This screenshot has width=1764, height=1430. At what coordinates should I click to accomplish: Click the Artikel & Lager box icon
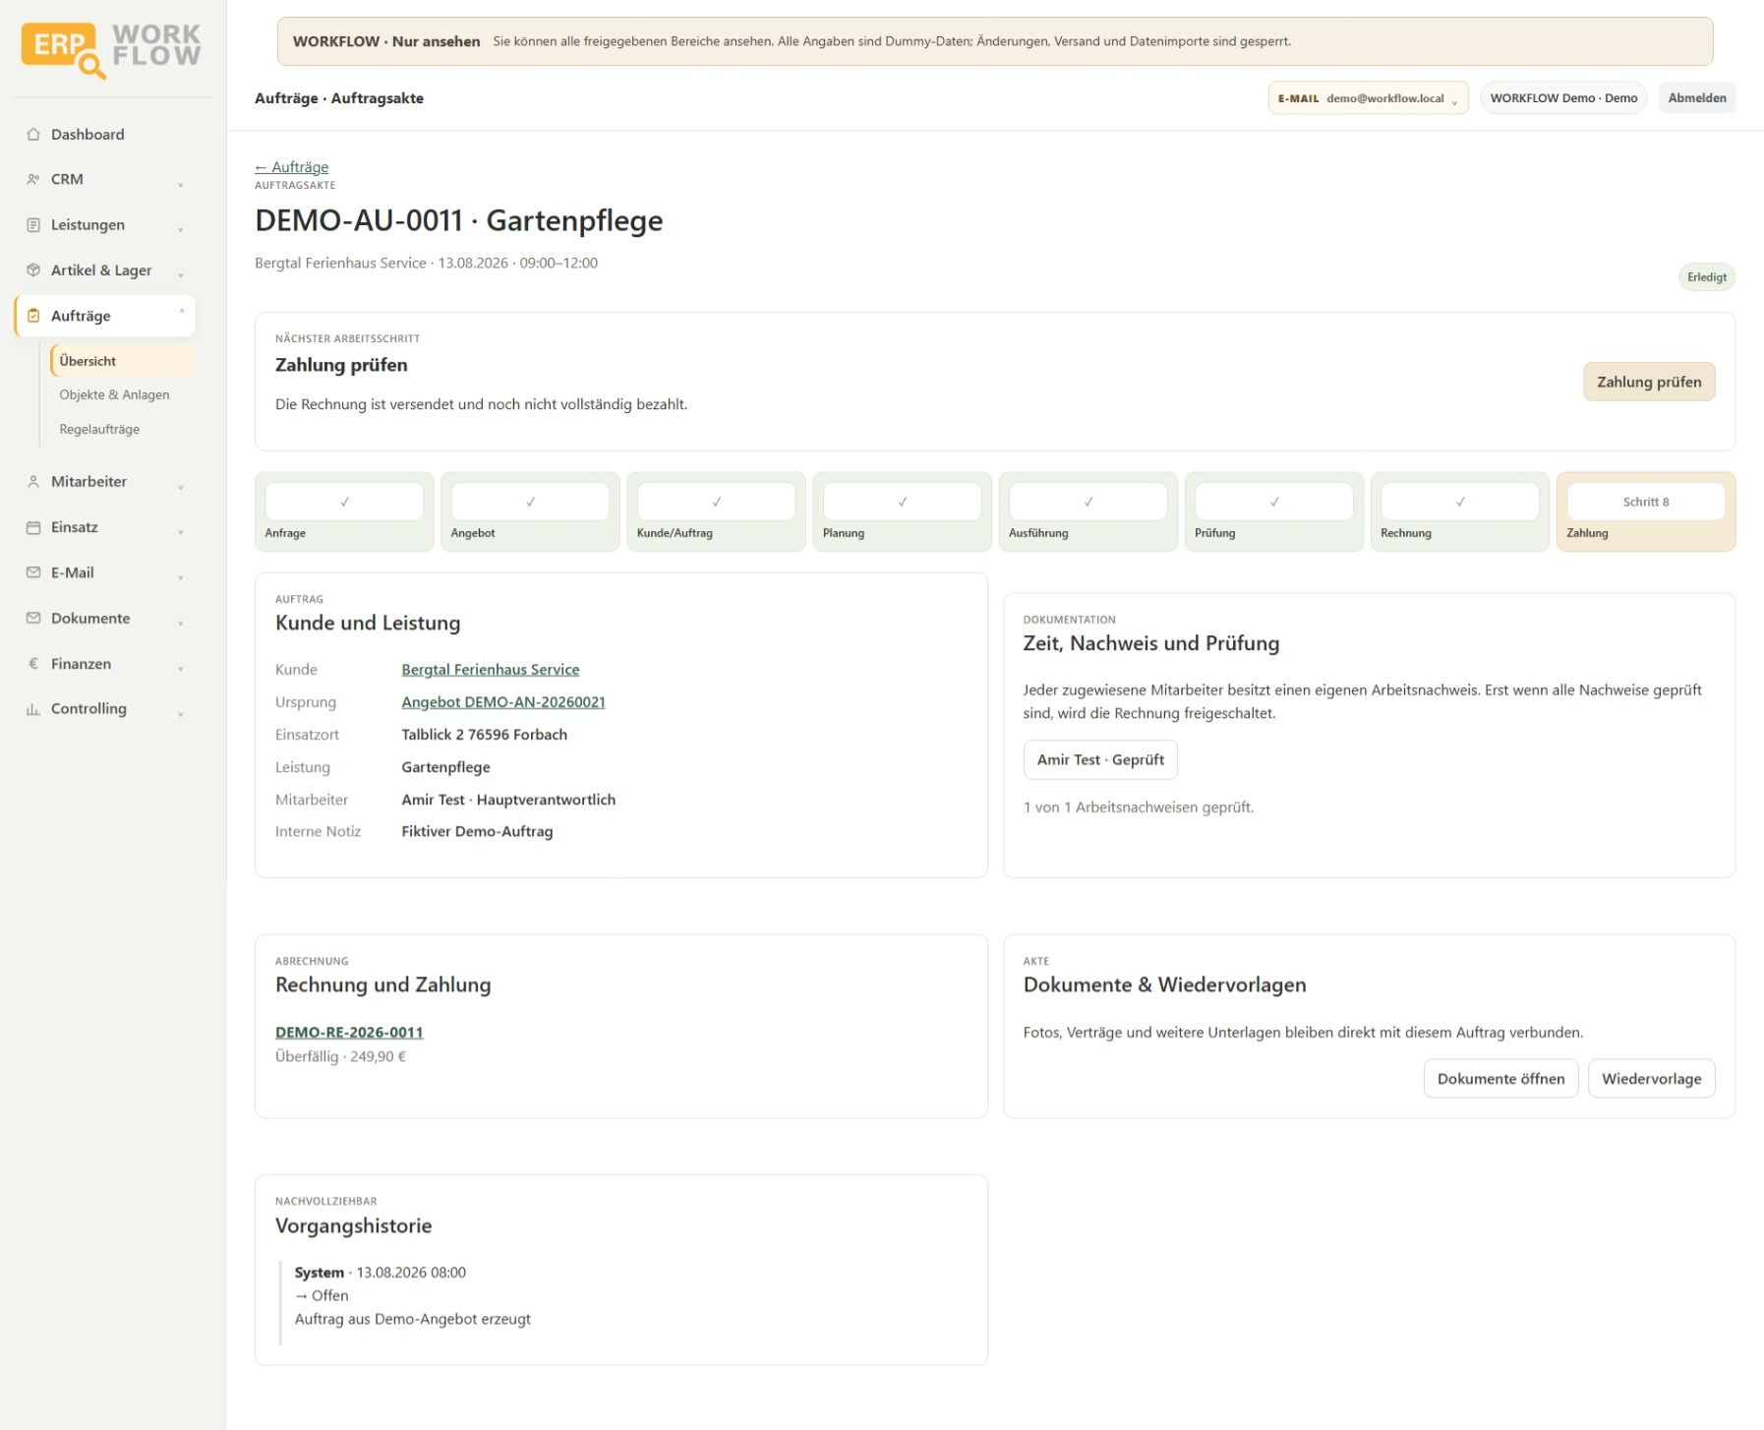click(33, 270)
